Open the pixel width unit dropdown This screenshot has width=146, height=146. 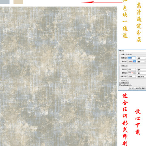(142, 58)
